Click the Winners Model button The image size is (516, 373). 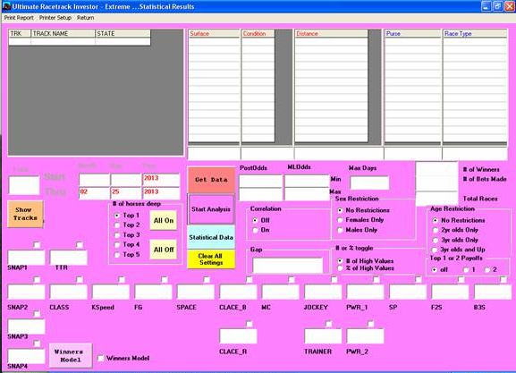pyautogui.click(x=71, y=355)
